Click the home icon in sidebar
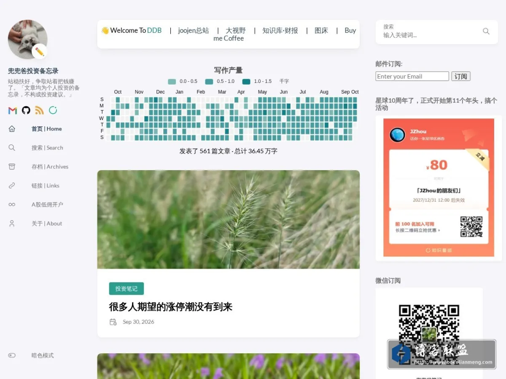This screenshot has height=379, width=506. pos(12,129)
